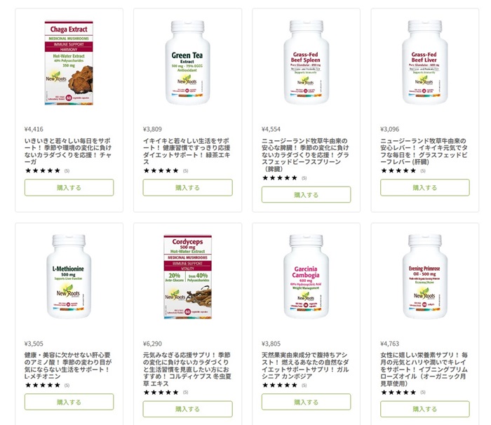Open the Cordyceps box image
491x425 pixels.
(187, 277)
